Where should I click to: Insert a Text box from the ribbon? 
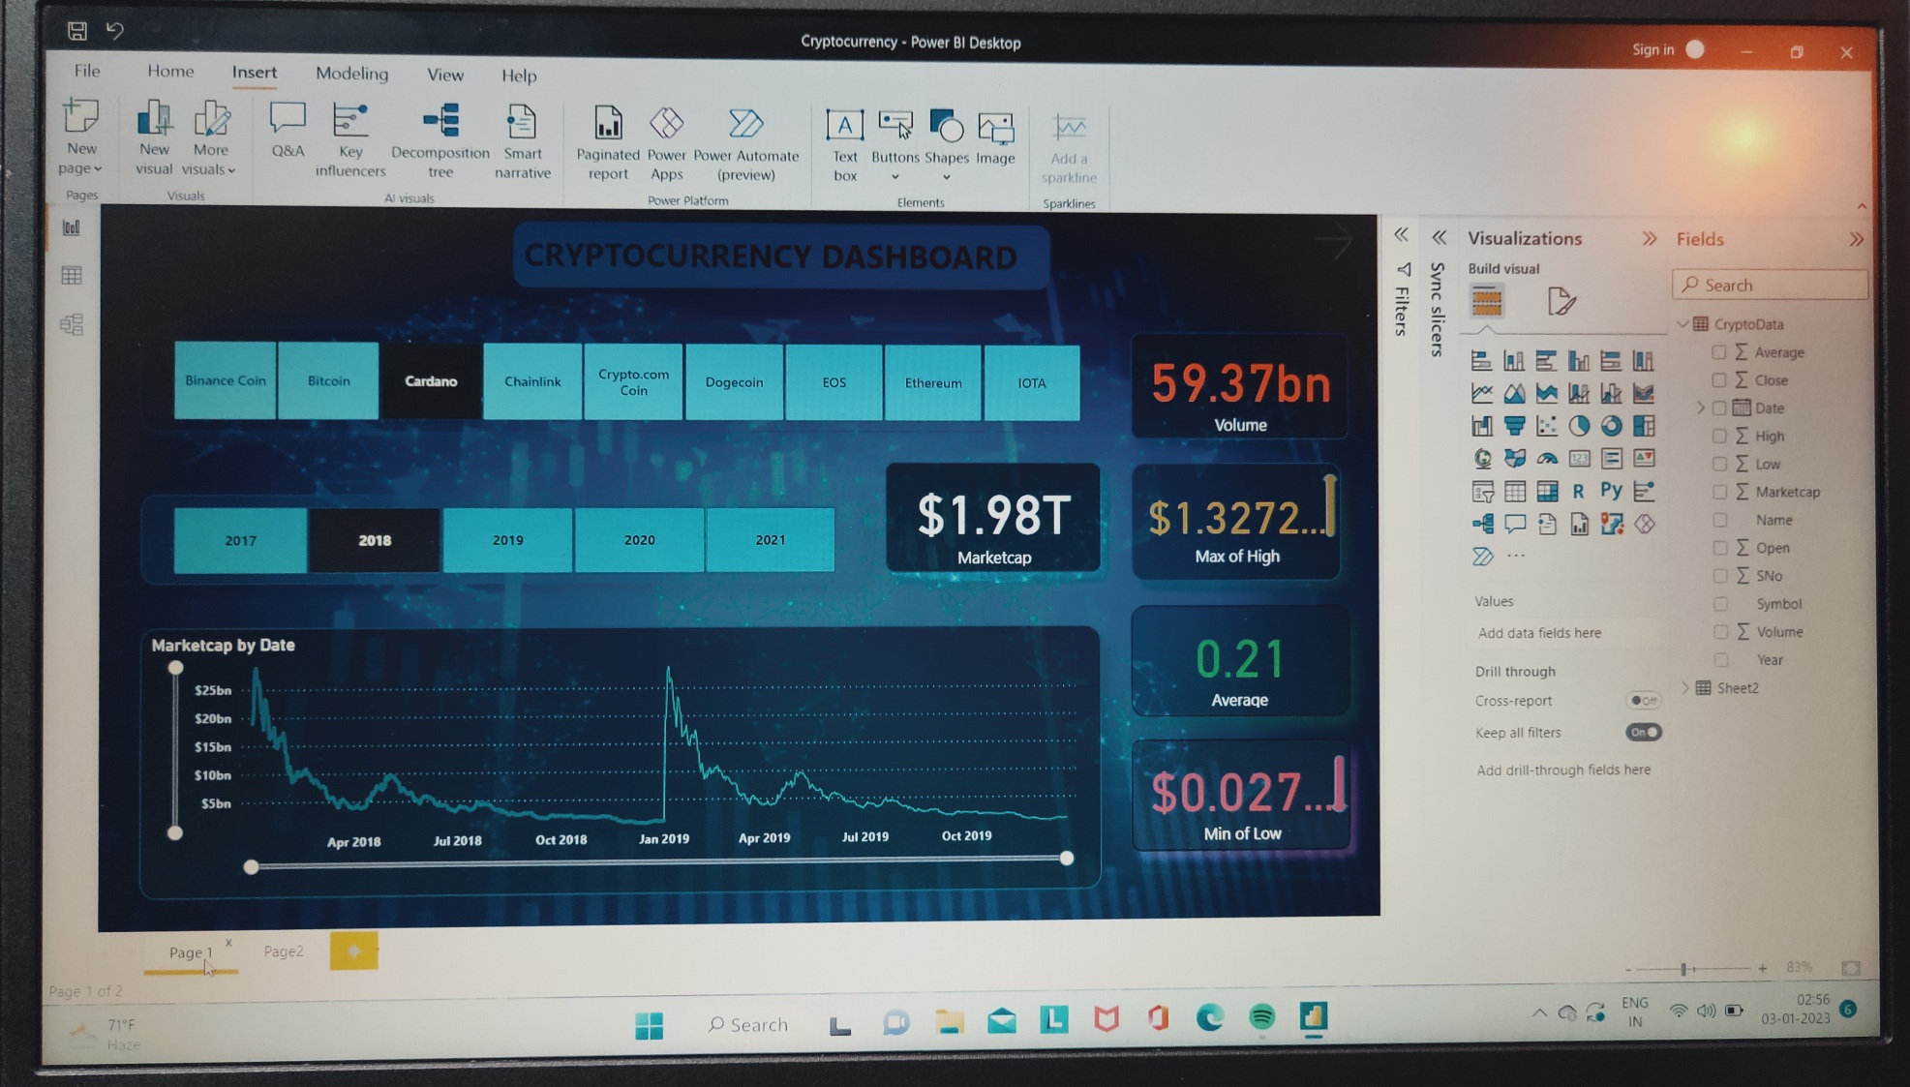pos(843,141)
